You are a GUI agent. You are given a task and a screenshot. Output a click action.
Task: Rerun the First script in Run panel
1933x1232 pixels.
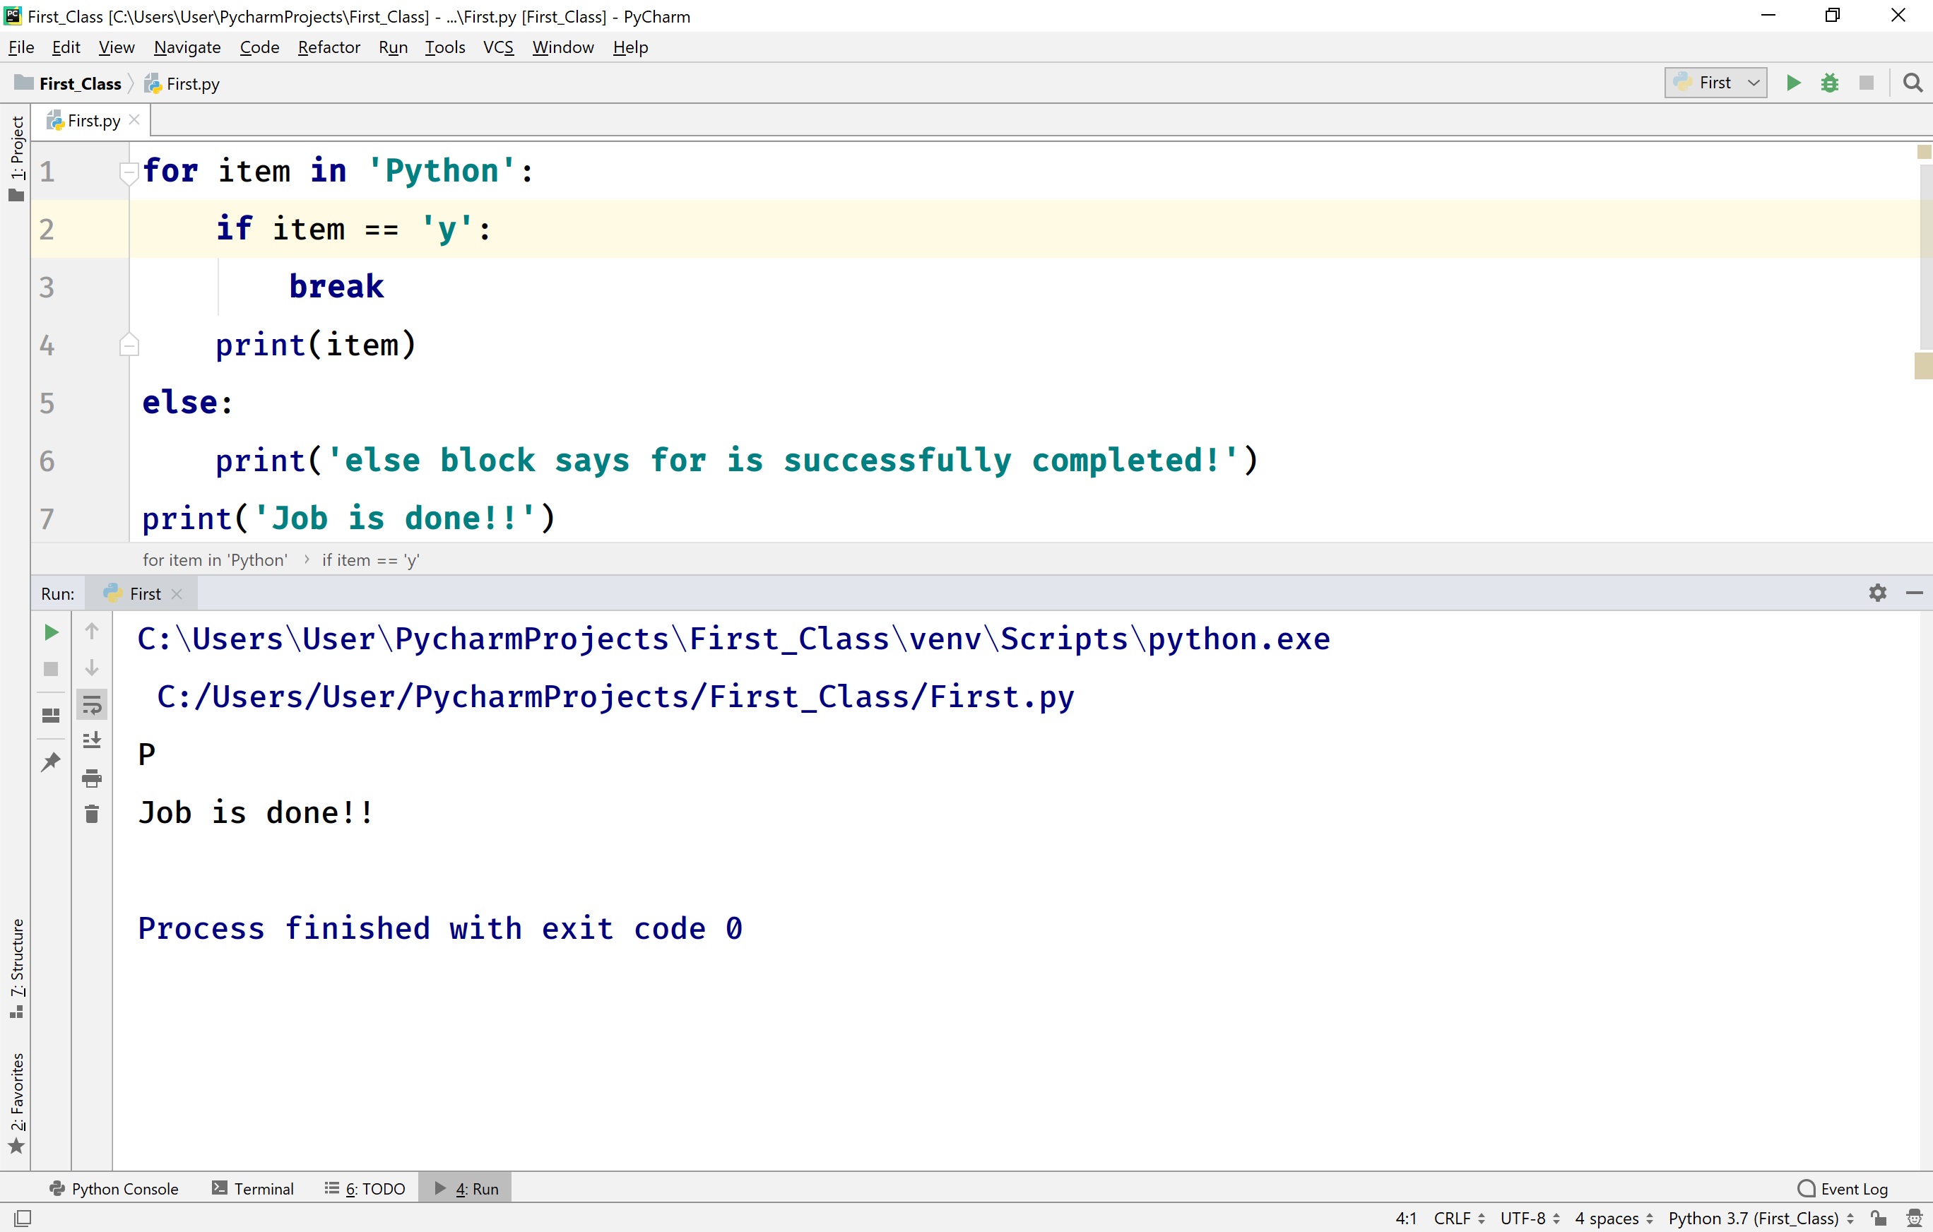(51, 632)
